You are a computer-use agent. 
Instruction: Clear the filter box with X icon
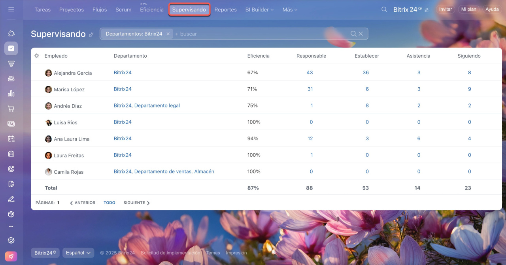(361, 34)
